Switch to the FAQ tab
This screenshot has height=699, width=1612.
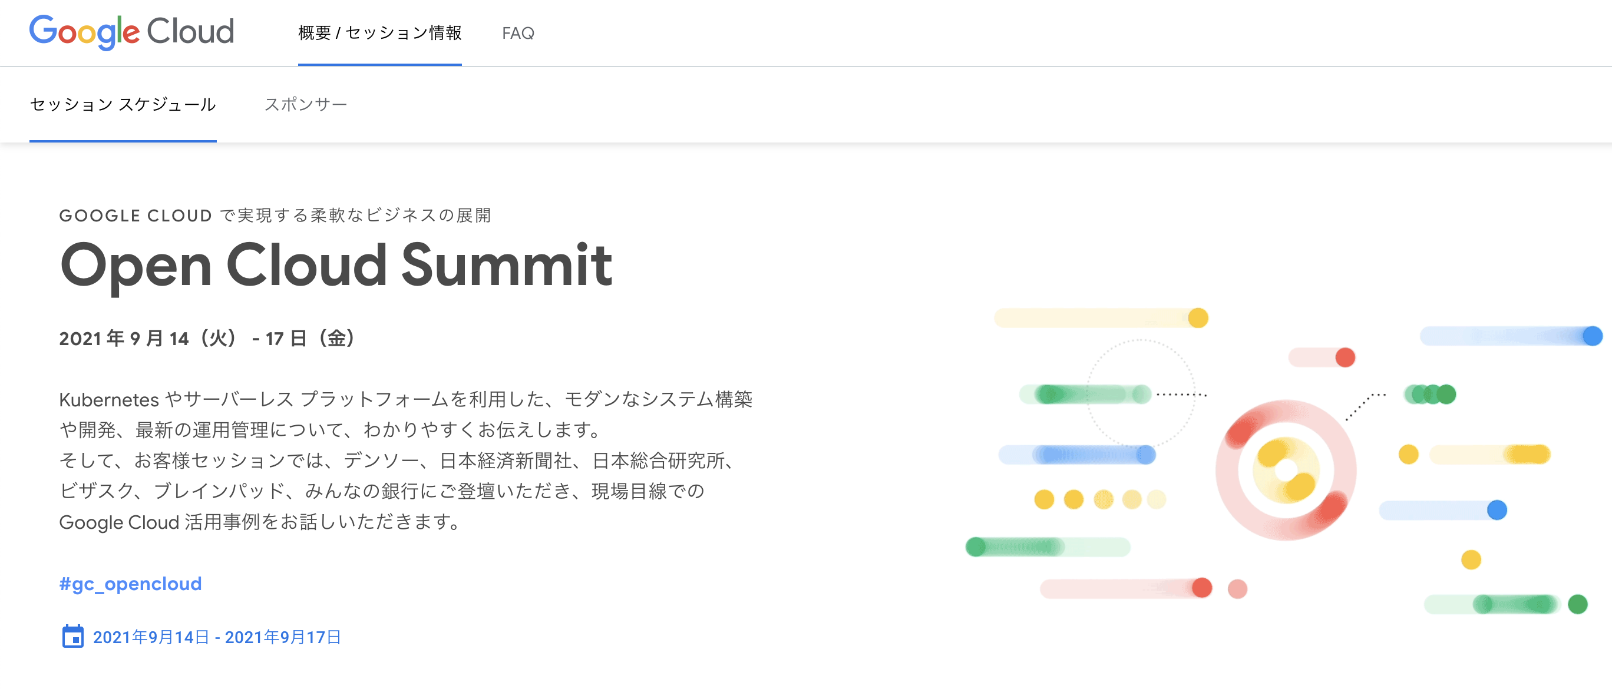pyautogui.click(x=517, y=32)
